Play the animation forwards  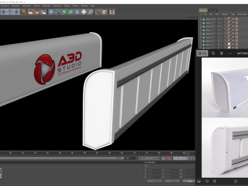[151, 158]
